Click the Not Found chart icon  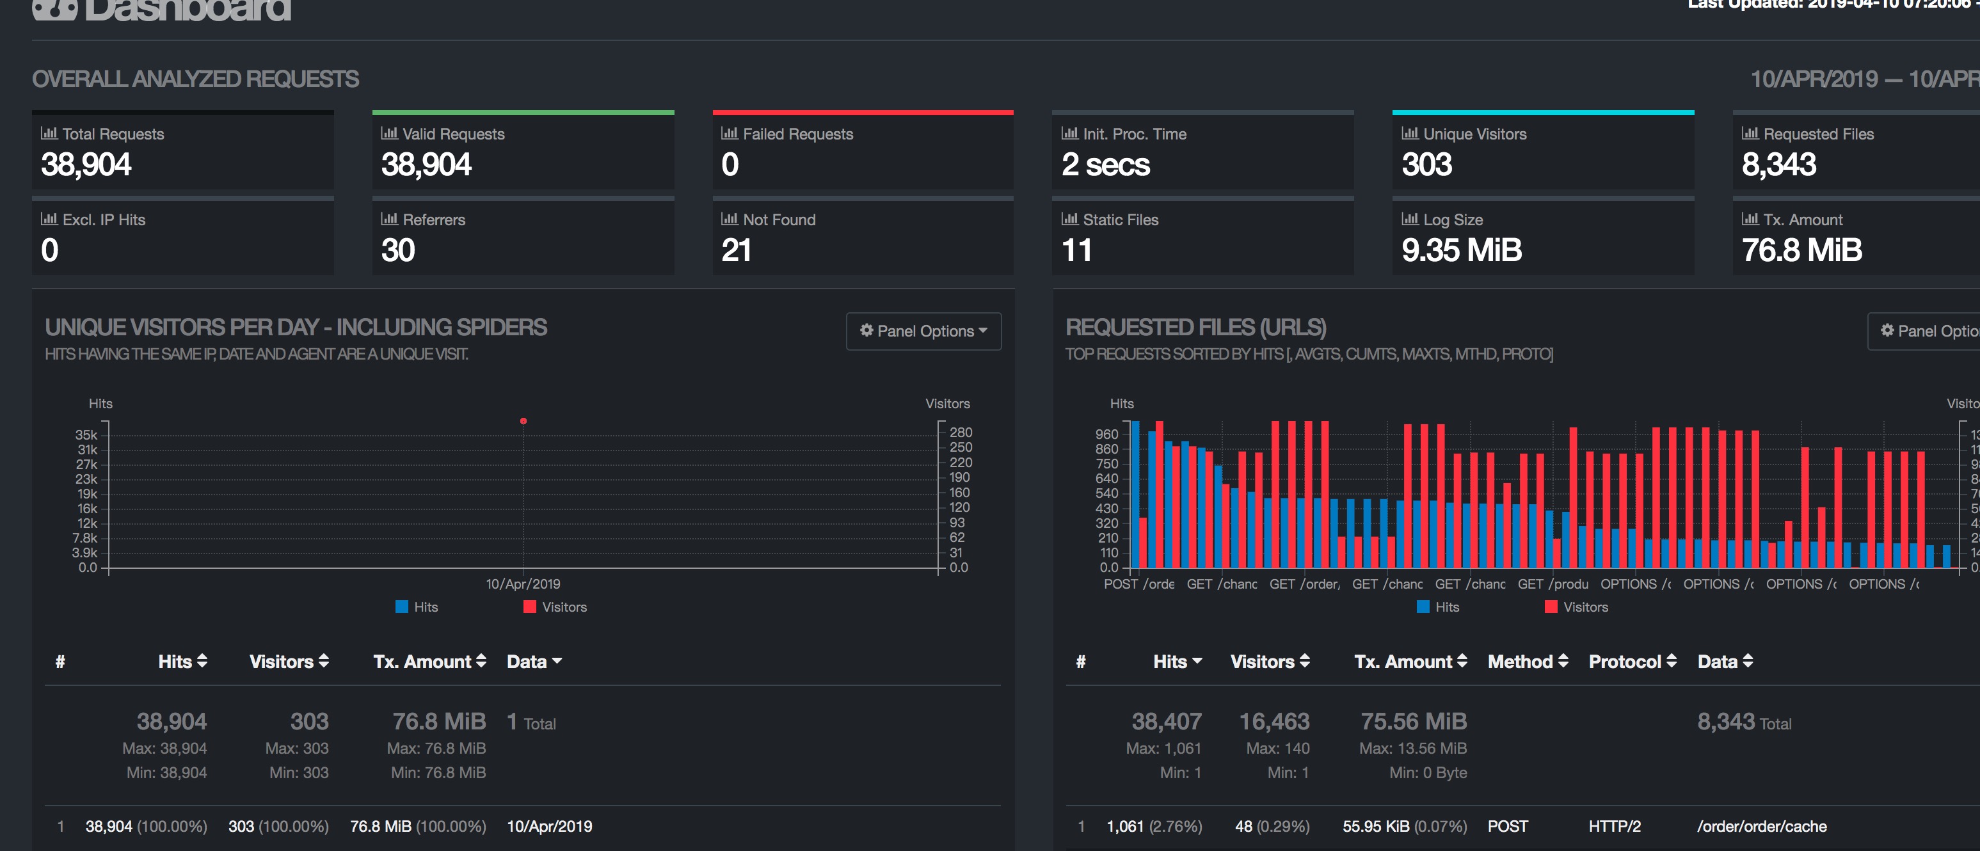point(730,219)
